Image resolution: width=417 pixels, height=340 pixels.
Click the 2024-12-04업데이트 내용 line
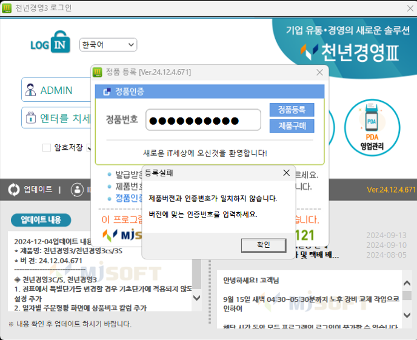(x=53, y=241)
